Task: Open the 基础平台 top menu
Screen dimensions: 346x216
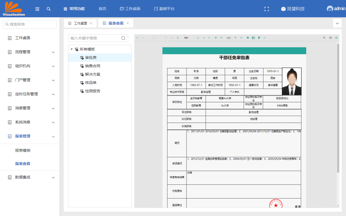Action: pos(164,9)
